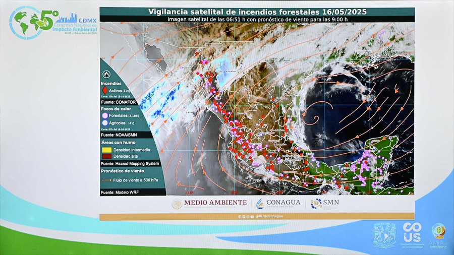Screen dimensions: 454x255
Task: Click the red diamond Activos fire marker
Action: point(105,91)
